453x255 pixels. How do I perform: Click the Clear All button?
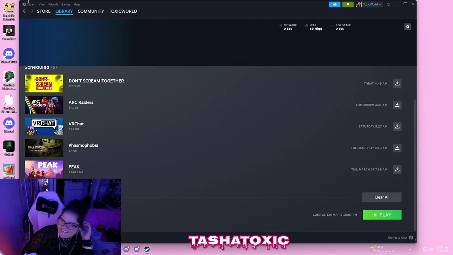(382, 197)
